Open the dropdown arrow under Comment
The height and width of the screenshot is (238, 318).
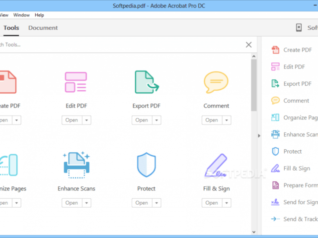pyautogui.click(x=227, y=120)
